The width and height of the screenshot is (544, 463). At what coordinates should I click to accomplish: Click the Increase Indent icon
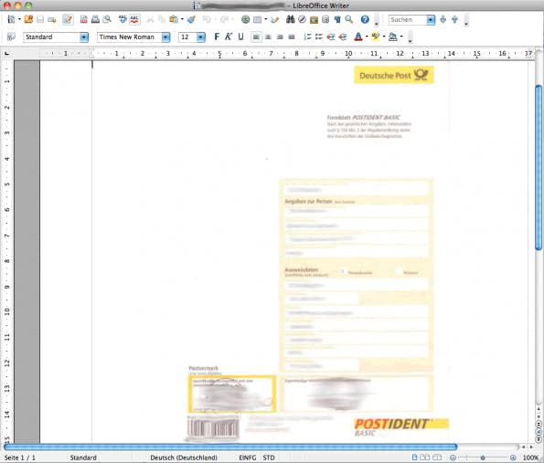tap(343, 37)
